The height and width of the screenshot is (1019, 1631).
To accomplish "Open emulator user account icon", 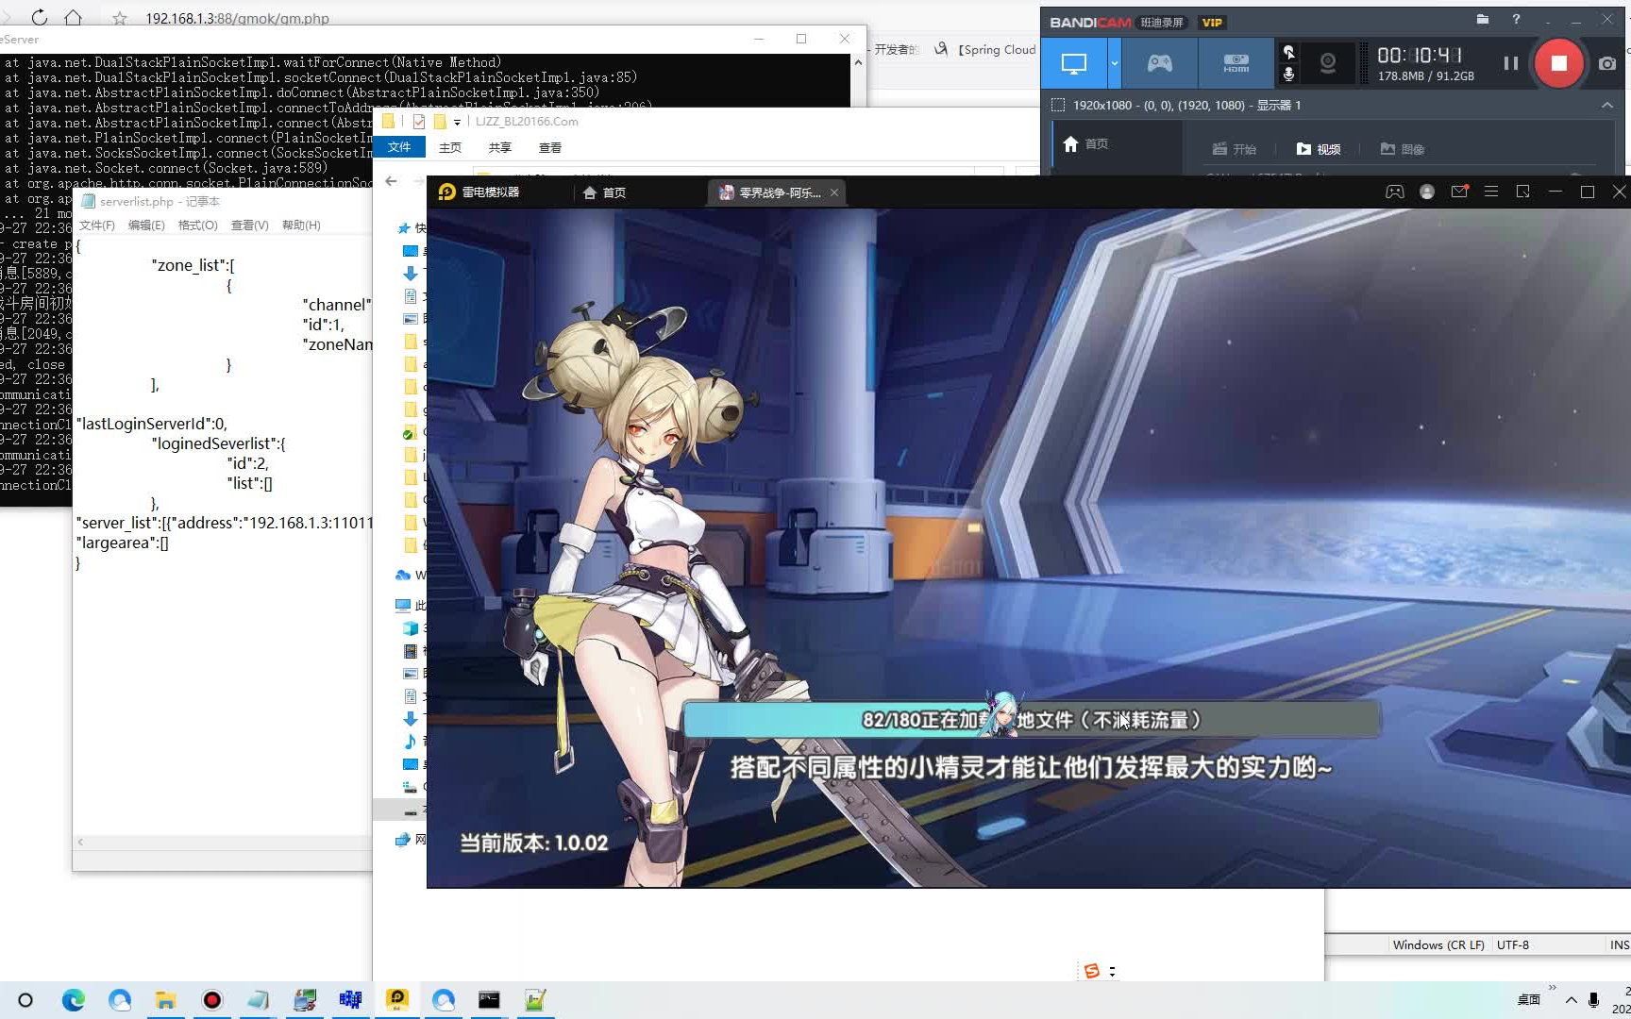I will 1427,192.
